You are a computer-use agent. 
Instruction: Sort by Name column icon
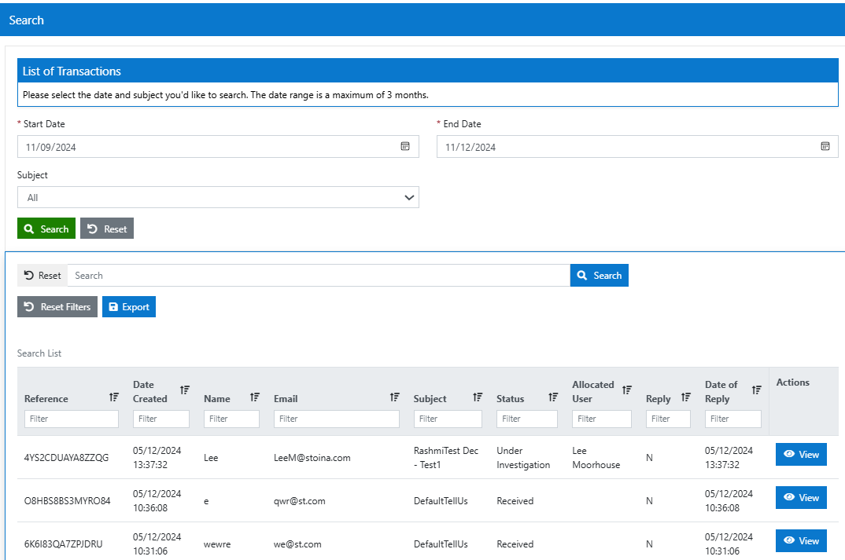click(x=255, y=397)
